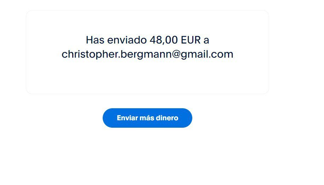324x185 pixels.
Task: Click the word enviado in the confirmation
Action: [127, 40]
